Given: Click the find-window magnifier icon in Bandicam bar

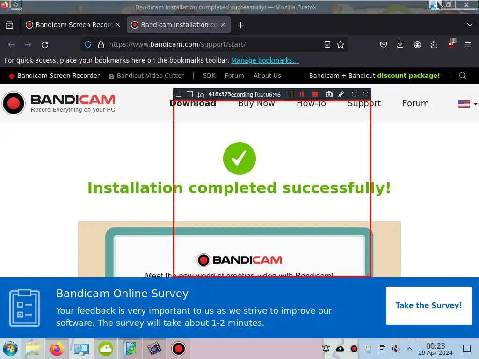Looking at the screenshot, I should pyautogui.click(x=201, y=94).
